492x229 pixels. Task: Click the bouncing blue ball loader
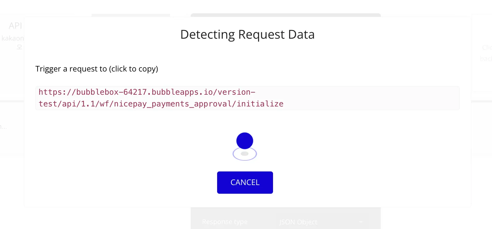(x=245, y=141)
